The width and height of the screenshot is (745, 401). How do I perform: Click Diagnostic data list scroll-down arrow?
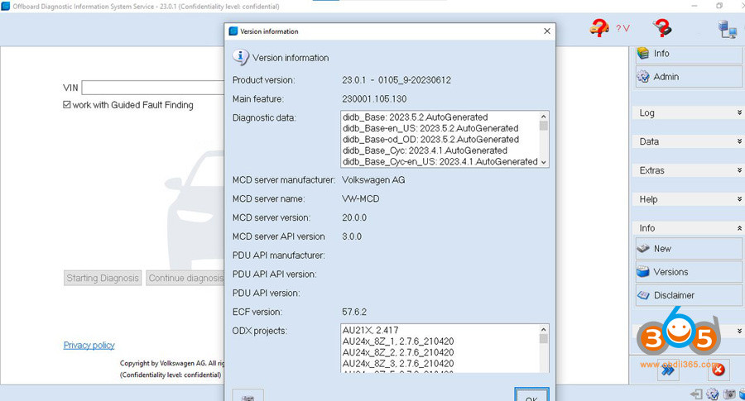click(x=544, y=162)
